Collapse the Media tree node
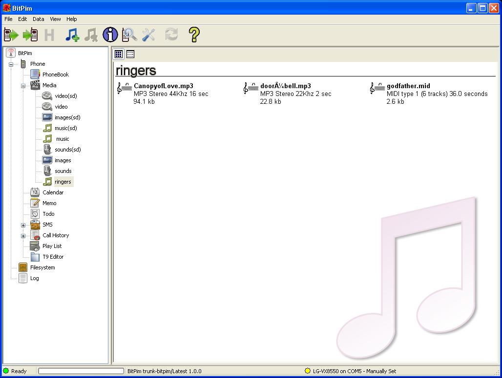The width and height of the screenshot is (502, 378). click(x=23, y=86)
